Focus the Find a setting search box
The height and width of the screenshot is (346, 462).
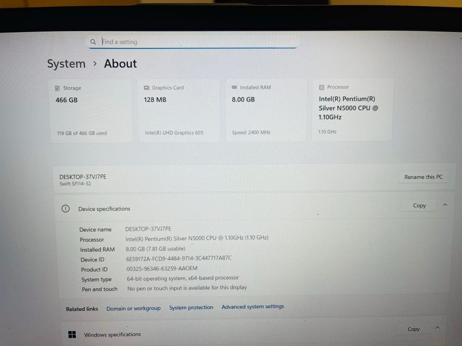[x=193, y=42]
